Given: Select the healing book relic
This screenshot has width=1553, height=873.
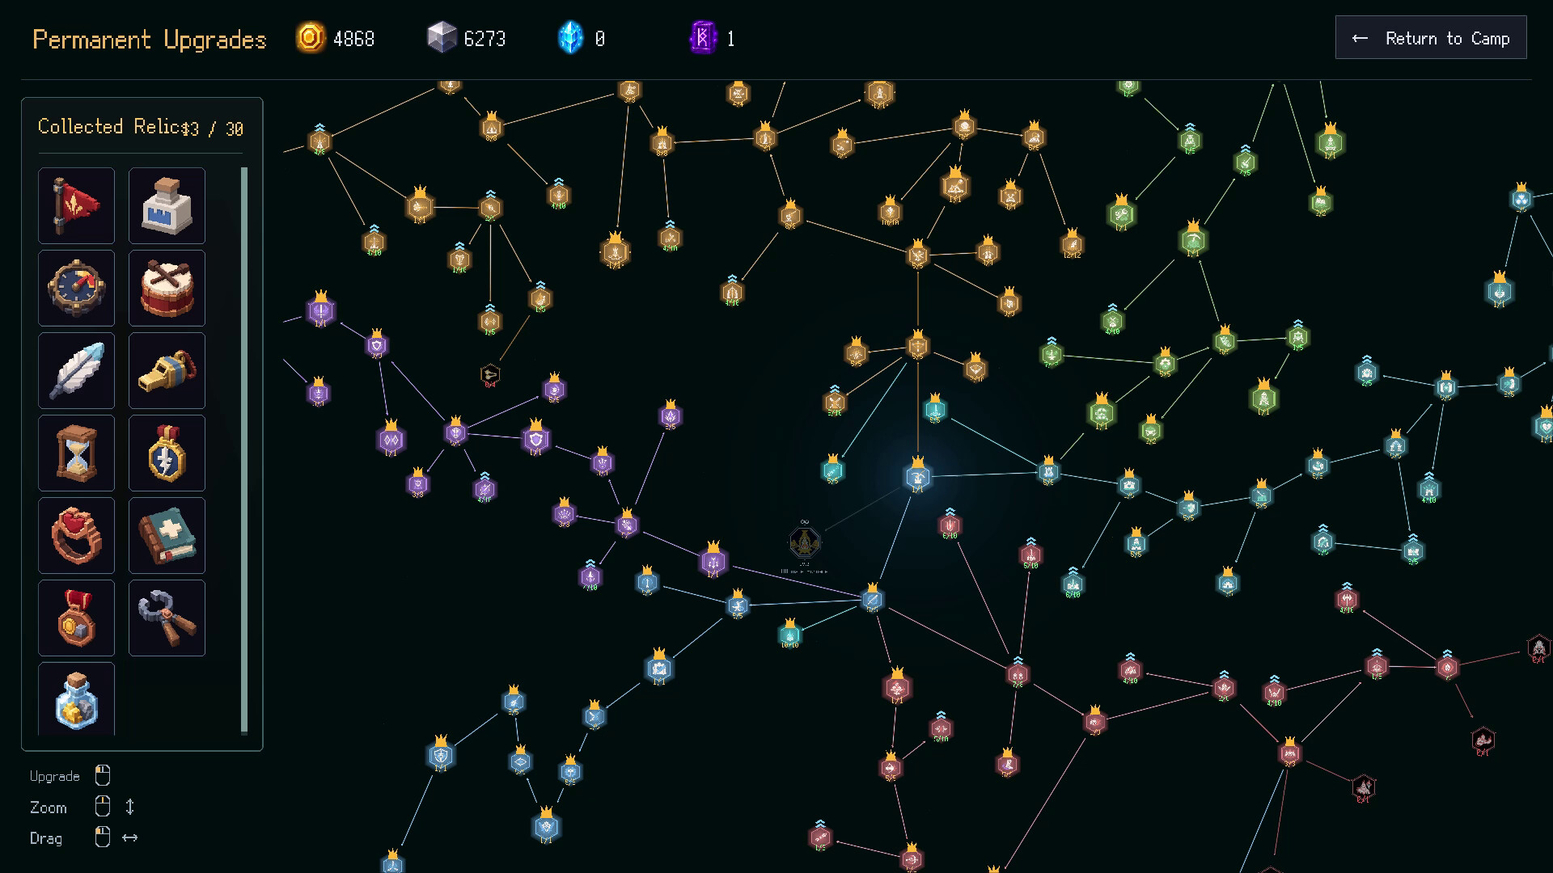Looking at the screenshot, I should (x=167, y=536).
